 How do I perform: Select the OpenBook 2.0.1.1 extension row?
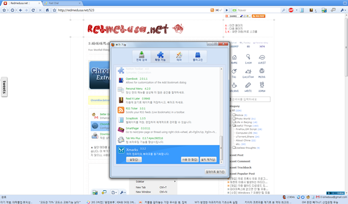[168, 80]
